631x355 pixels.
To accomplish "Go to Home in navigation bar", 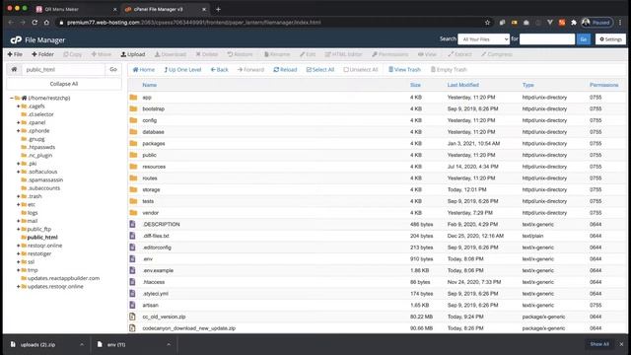I will coord(144,70).
